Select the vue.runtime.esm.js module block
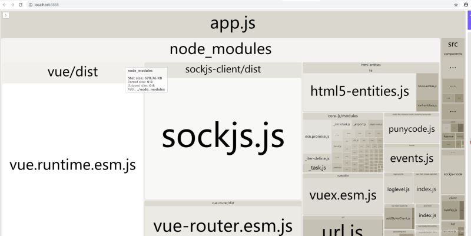 click(x=72, y=165)
